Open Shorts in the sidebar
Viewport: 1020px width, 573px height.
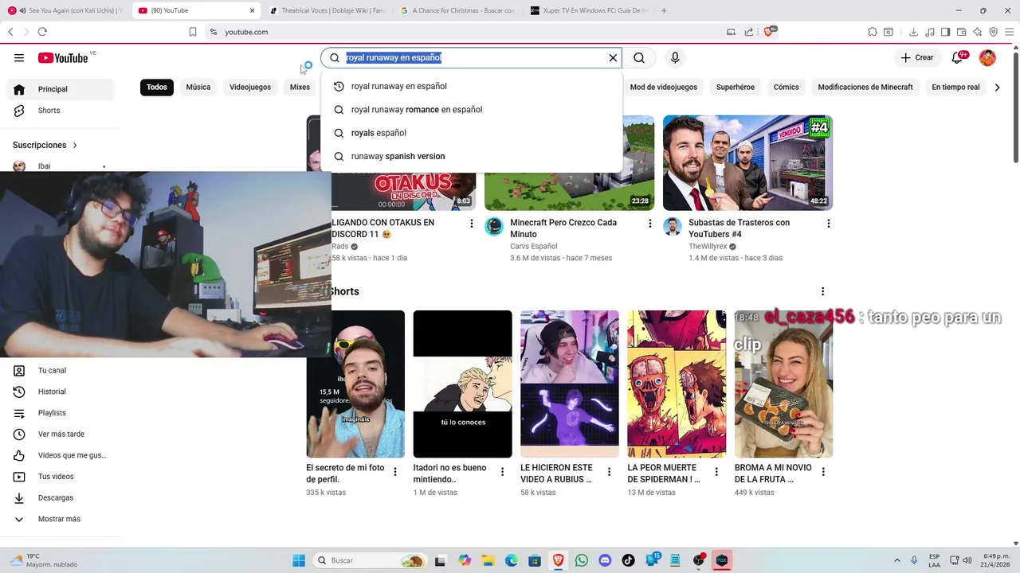tap(61, 111)
